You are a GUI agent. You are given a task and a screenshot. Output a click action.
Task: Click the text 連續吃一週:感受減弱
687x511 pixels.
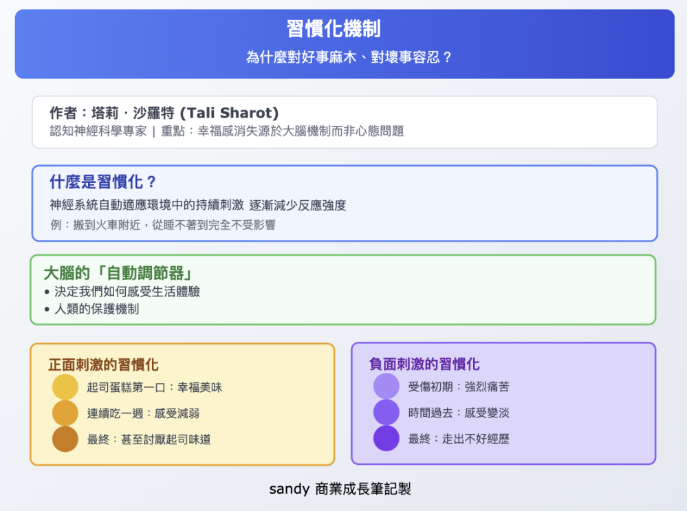pyautogui.click(x=143, y=413)
